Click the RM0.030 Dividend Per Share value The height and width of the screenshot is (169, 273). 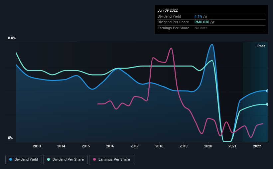coord(202,22)
